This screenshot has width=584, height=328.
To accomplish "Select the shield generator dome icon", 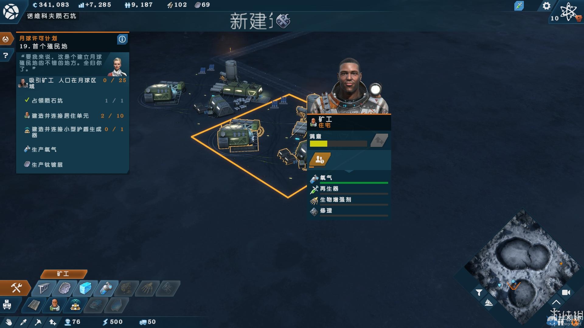I will point(75,305).
